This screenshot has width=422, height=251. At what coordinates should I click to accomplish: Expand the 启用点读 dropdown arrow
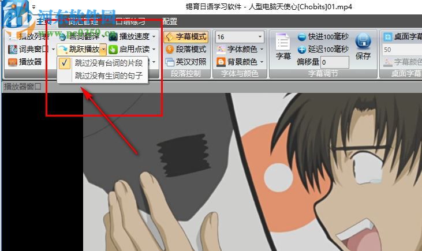(154, 49)
